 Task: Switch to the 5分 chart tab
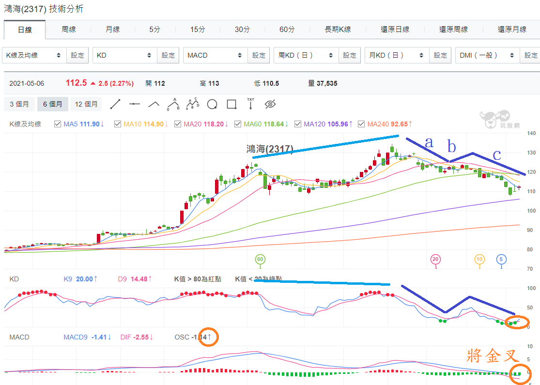point(154,30)
